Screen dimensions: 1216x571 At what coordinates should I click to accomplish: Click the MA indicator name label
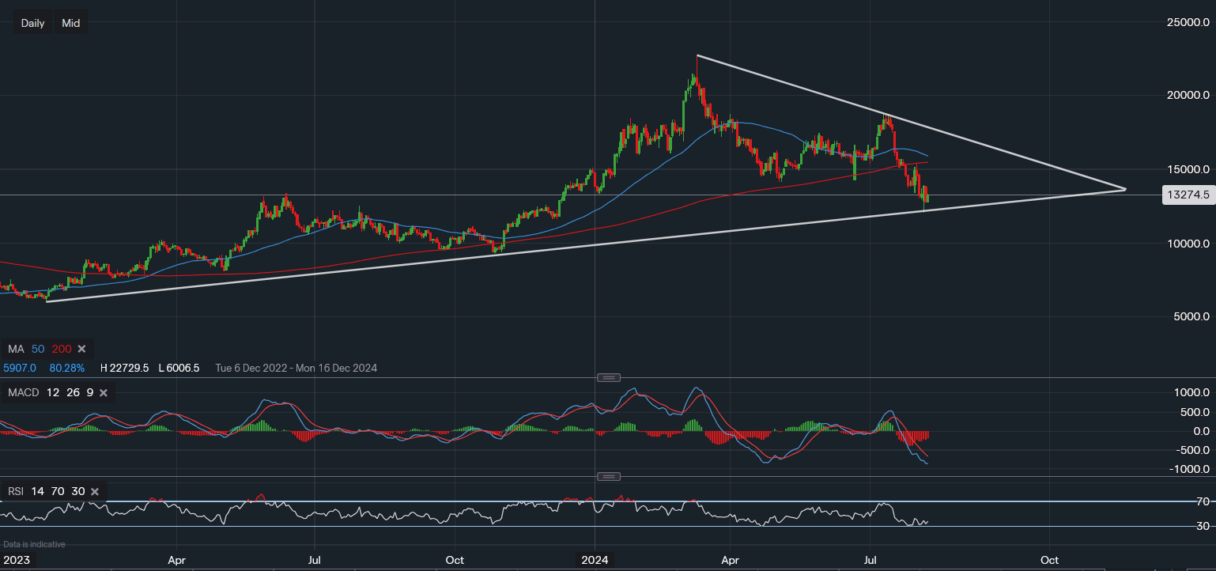point(16,349)
